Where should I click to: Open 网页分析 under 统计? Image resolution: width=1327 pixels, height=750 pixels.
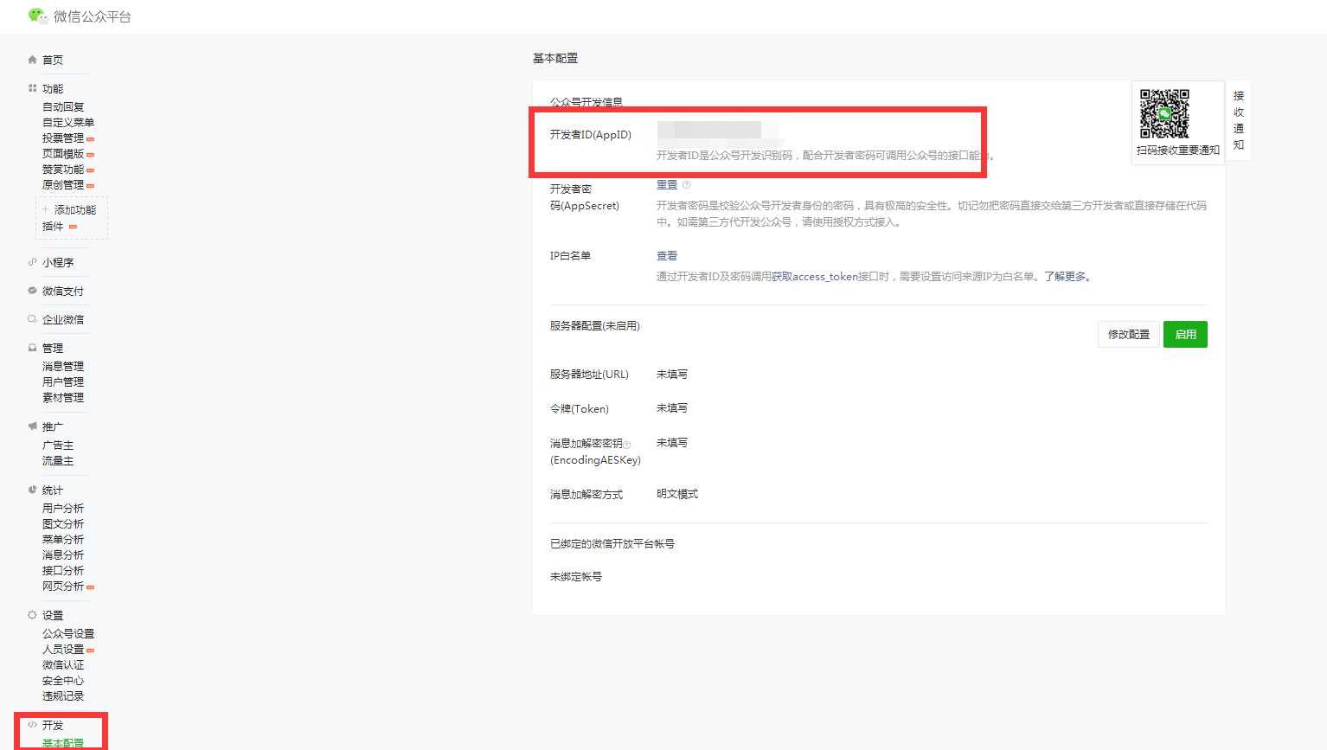click(x=63, y=586)
